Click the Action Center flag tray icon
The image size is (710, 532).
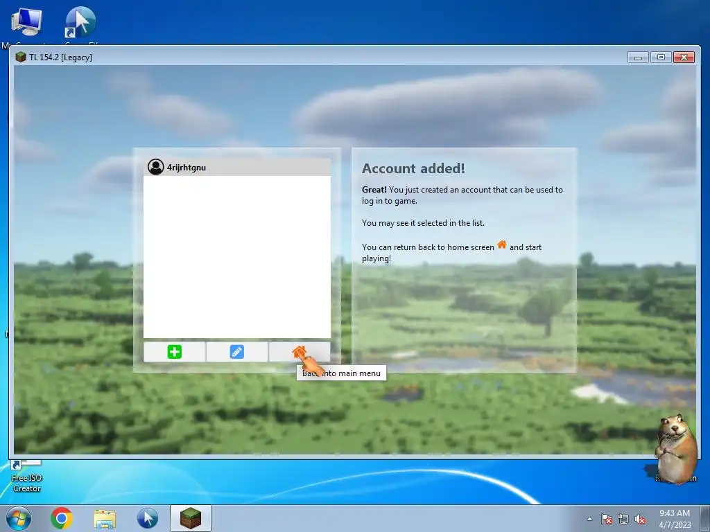[x=607, y=519]
